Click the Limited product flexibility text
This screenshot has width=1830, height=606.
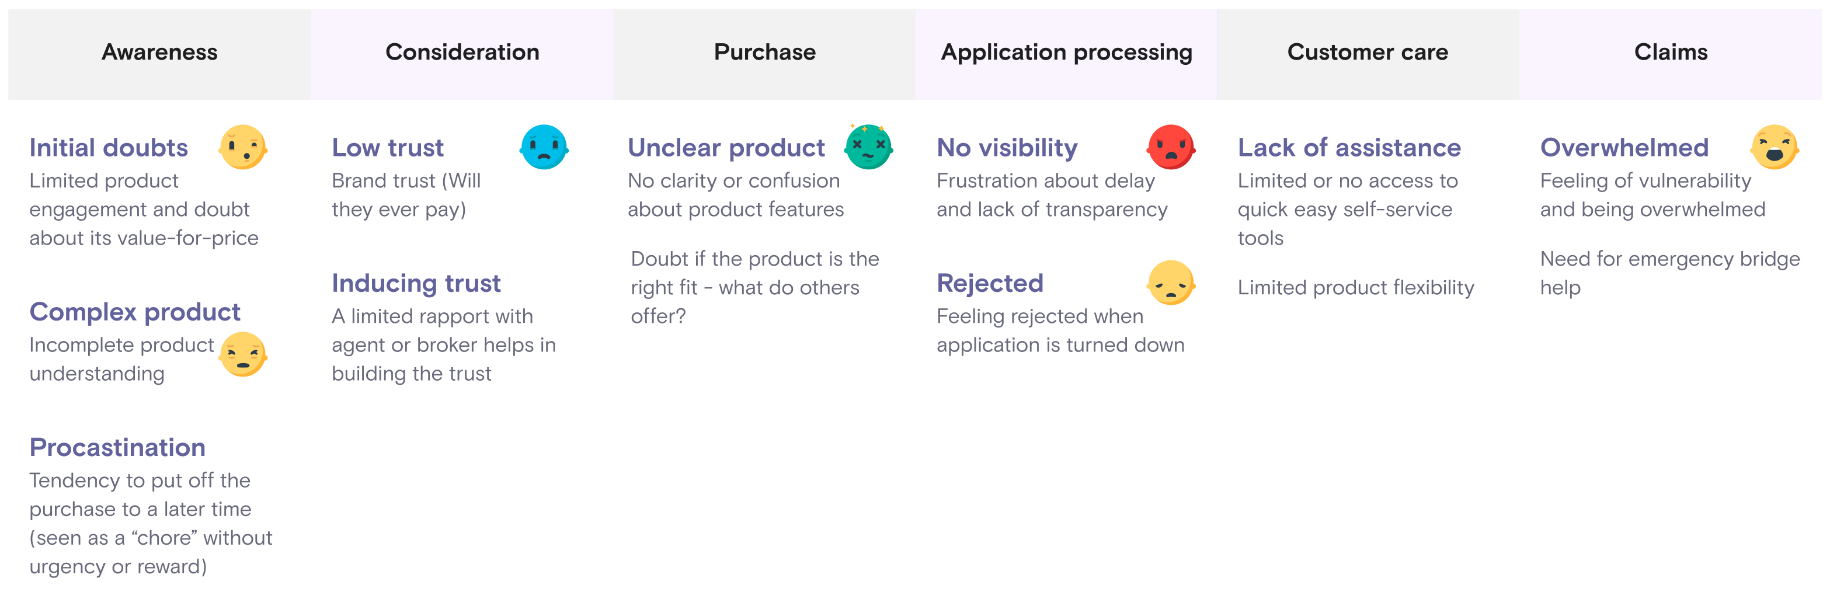point(1355,288)
